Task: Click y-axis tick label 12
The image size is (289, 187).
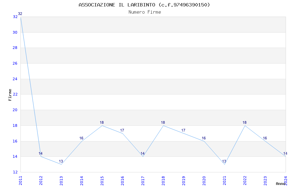Action: pyautogui.click(x=15, y=172)
